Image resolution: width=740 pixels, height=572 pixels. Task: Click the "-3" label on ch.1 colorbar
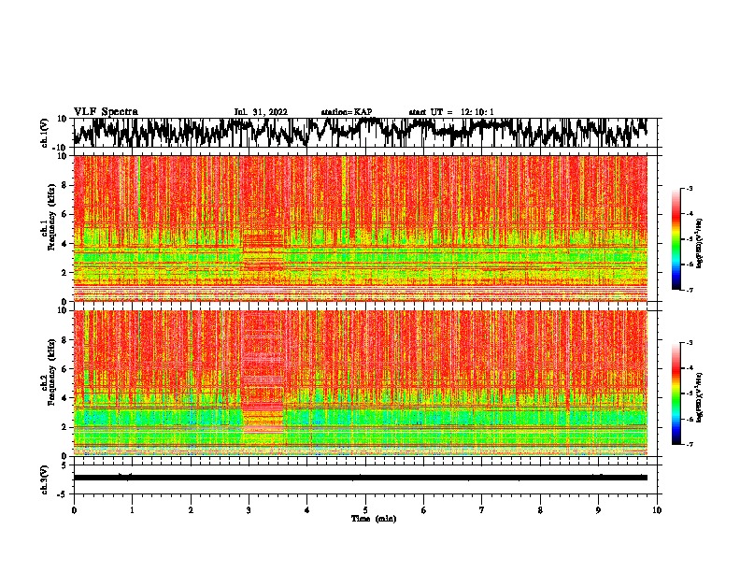click(690, 188)
